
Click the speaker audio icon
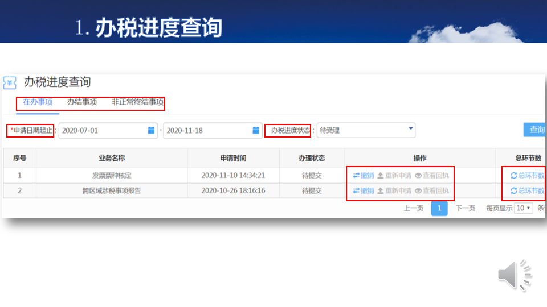[x=515, y=275]
